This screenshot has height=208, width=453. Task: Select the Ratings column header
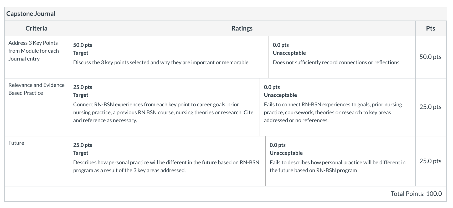point(242,28)
